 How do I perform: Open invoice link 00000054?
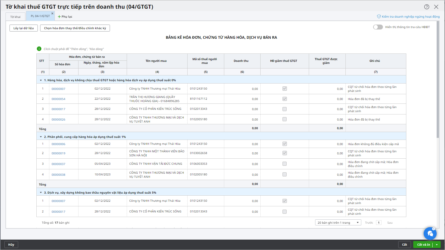point(58,99)
